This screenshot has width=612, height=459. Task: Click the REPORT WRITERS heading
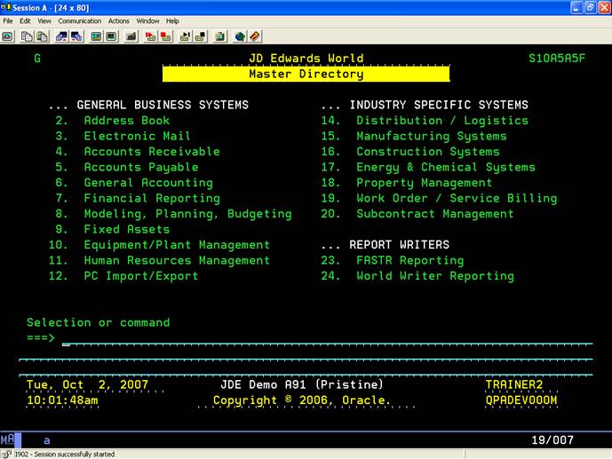tap(400, 245)
